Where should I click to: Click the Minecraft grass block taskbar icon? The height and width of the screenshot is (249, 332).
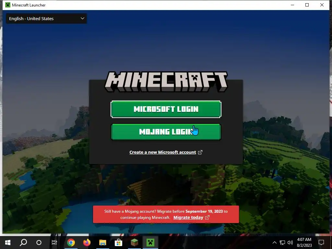[135, 243]
